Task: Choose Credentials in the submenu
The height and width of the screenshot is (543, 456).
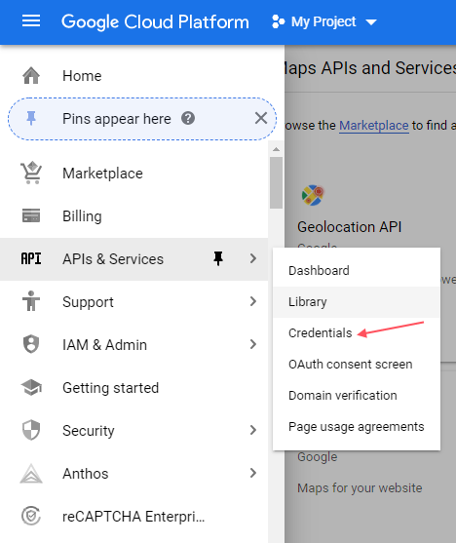Action: click(357, 333)
